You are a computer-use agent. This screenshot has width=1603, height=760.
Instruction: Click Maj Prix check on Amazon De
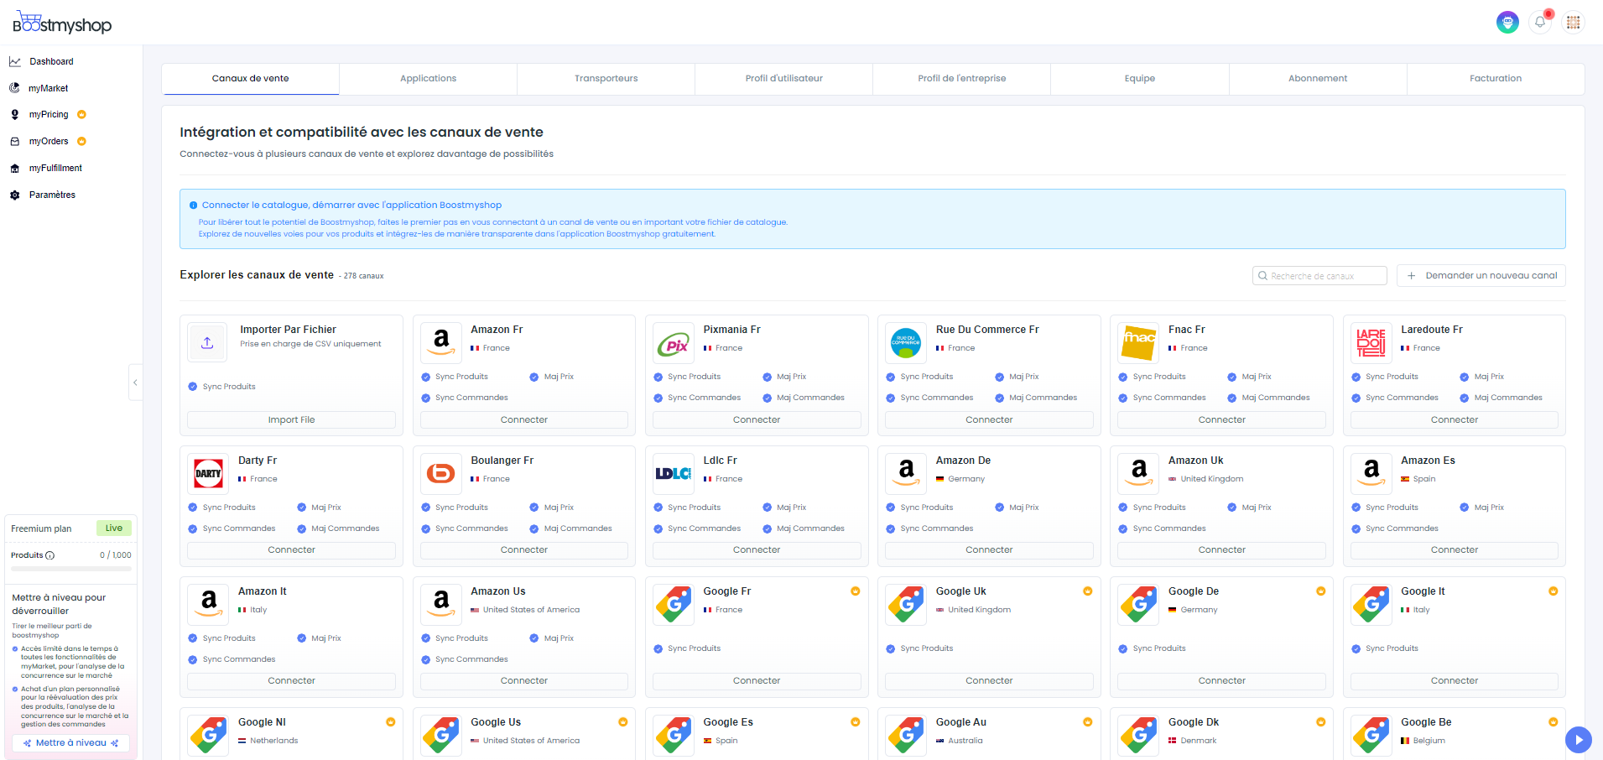click(x=999, y=508)
